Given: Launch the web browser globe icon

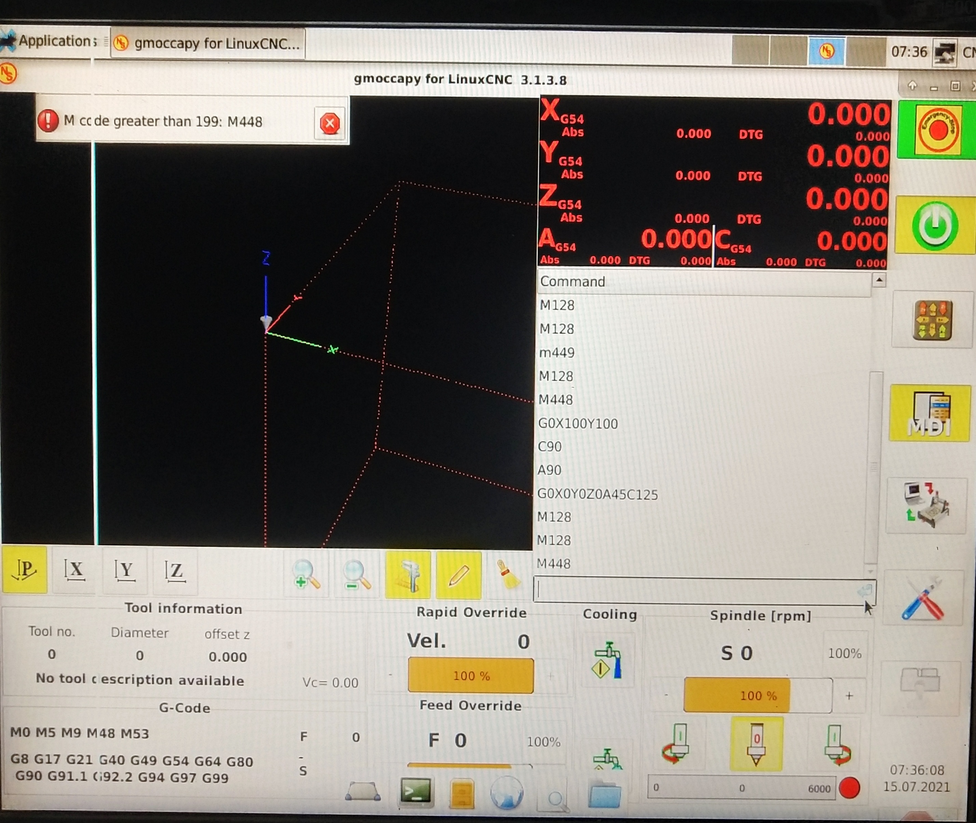Looking at the screenshot, I should point(507,792).
